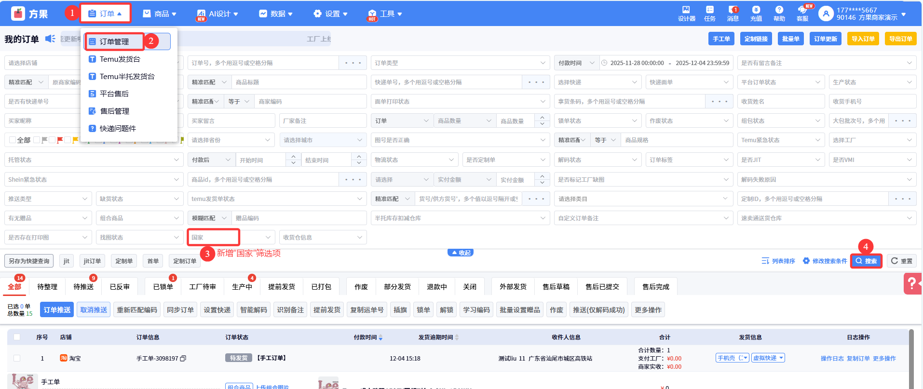Copy order number 手工单-3098197 using copy icon
Viewport: 923px width, 389px height.
click(183, 358)
